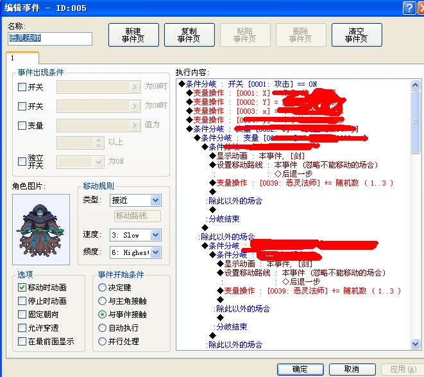Open the 频度 dropdown showing 6: Highest
Screen dimensions: 424x377
coord(135,252)
